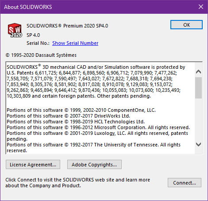Screen dimensions: 208x201
Task: Open the Show Serial Number link
Action: pos(75,43)
